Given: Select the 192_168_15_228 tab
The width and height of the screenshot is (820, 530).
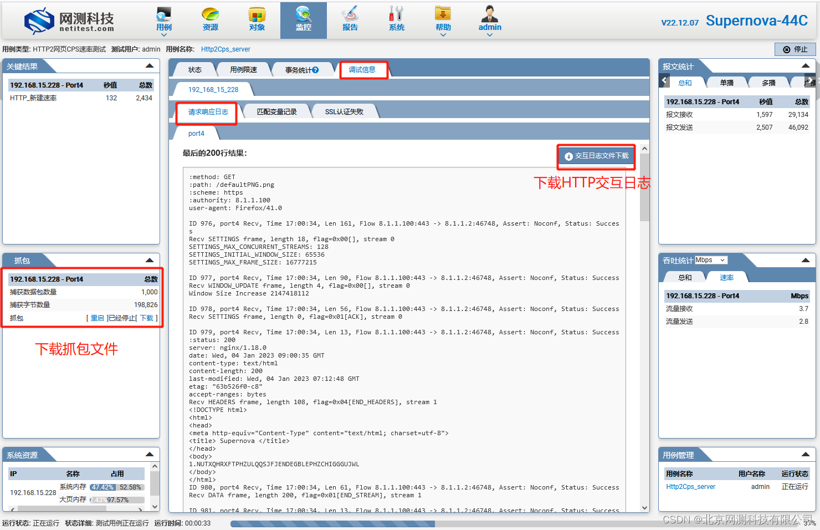Looking at the screenshot, I should [x=213, y=89].
